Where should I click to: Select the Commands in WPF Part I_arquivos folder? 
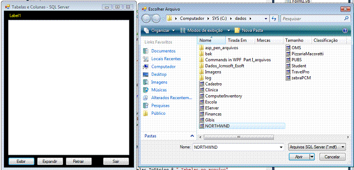238,60
